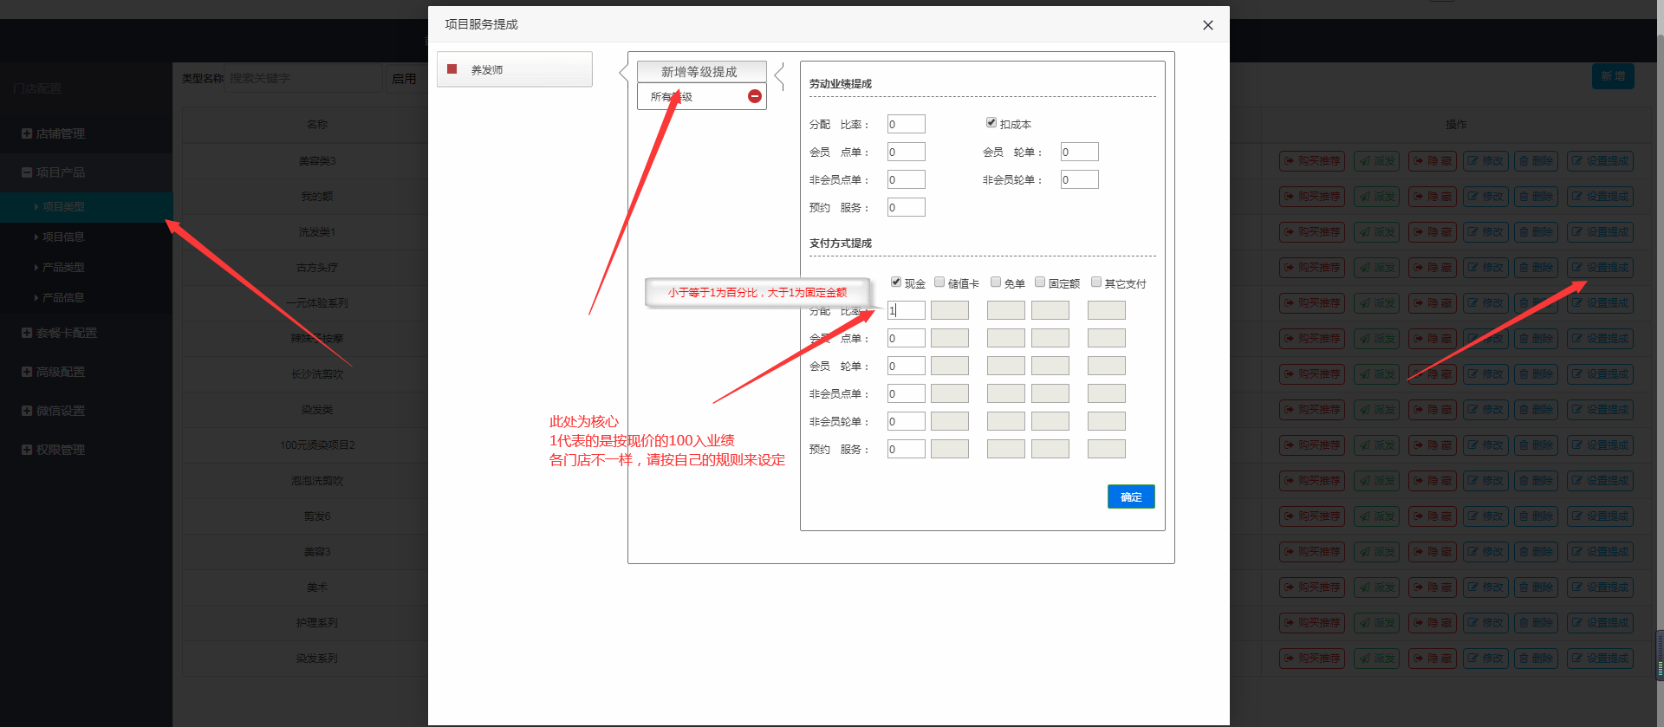Click 修改 edit icon for 美容类3 row
Screen dimensions: 1664x727
tap(1485, 161)
